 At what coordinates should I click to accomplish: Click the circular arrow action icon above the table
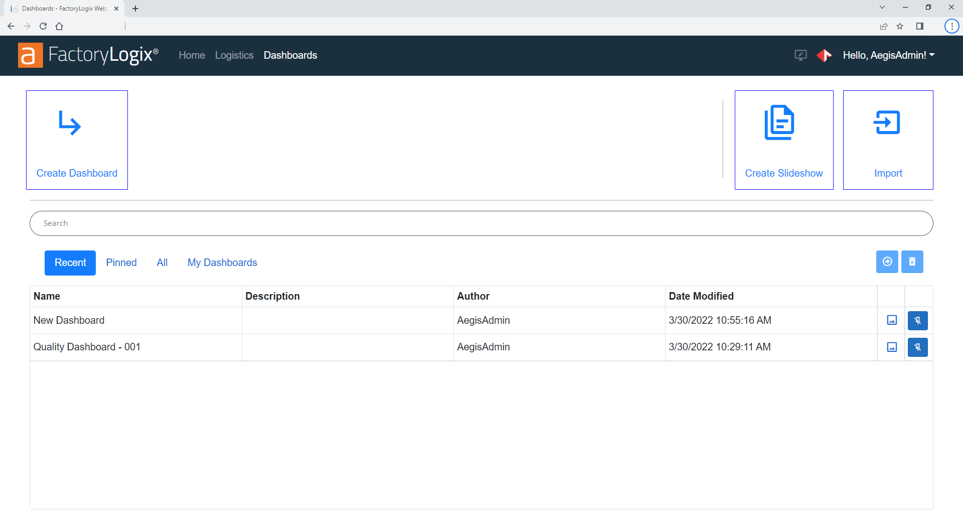click(x=887, y=262)
